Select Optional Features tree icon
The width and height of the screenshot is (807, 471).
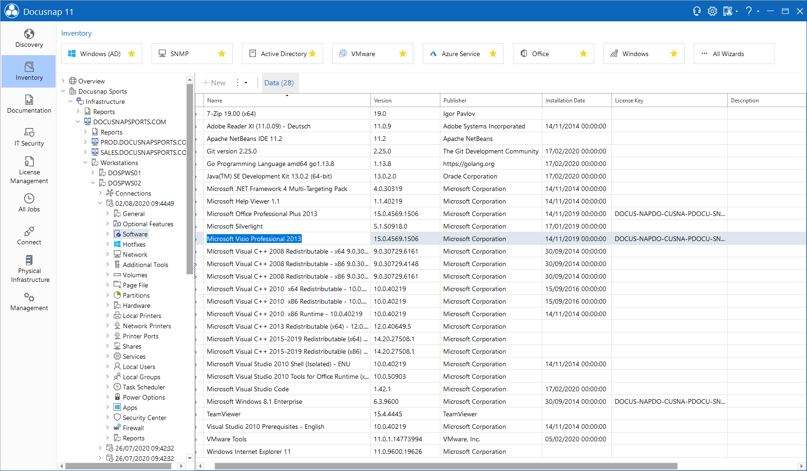(117, 224)
